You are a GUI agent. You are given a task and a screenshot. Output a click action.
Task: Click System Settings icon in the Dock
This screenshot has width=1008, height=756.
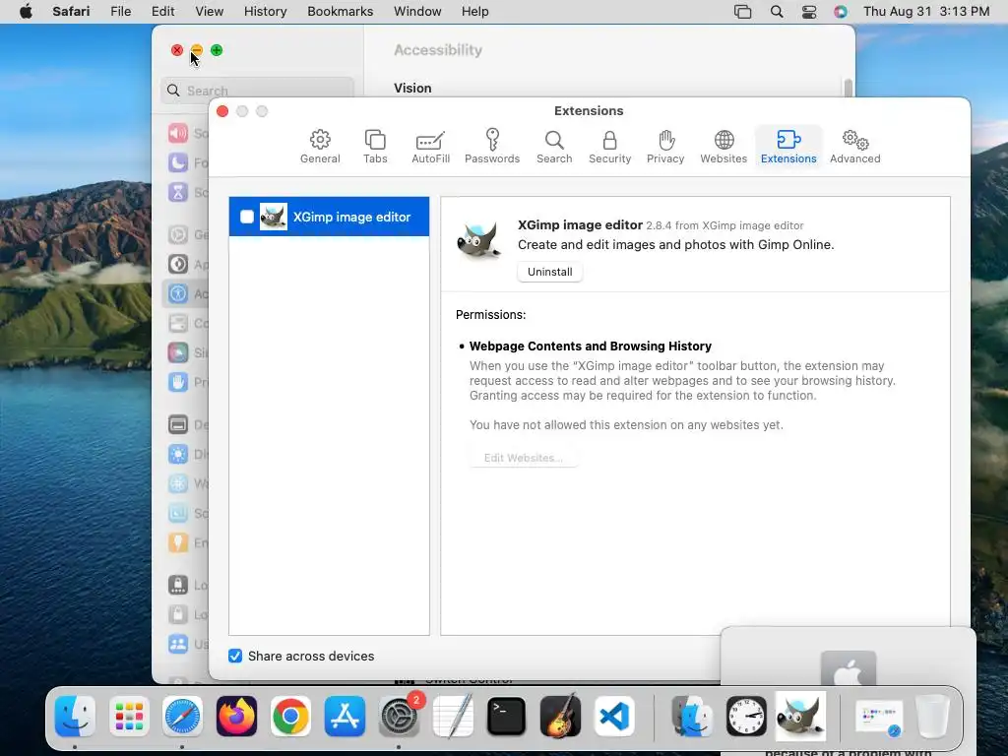(x=399, y=716)
